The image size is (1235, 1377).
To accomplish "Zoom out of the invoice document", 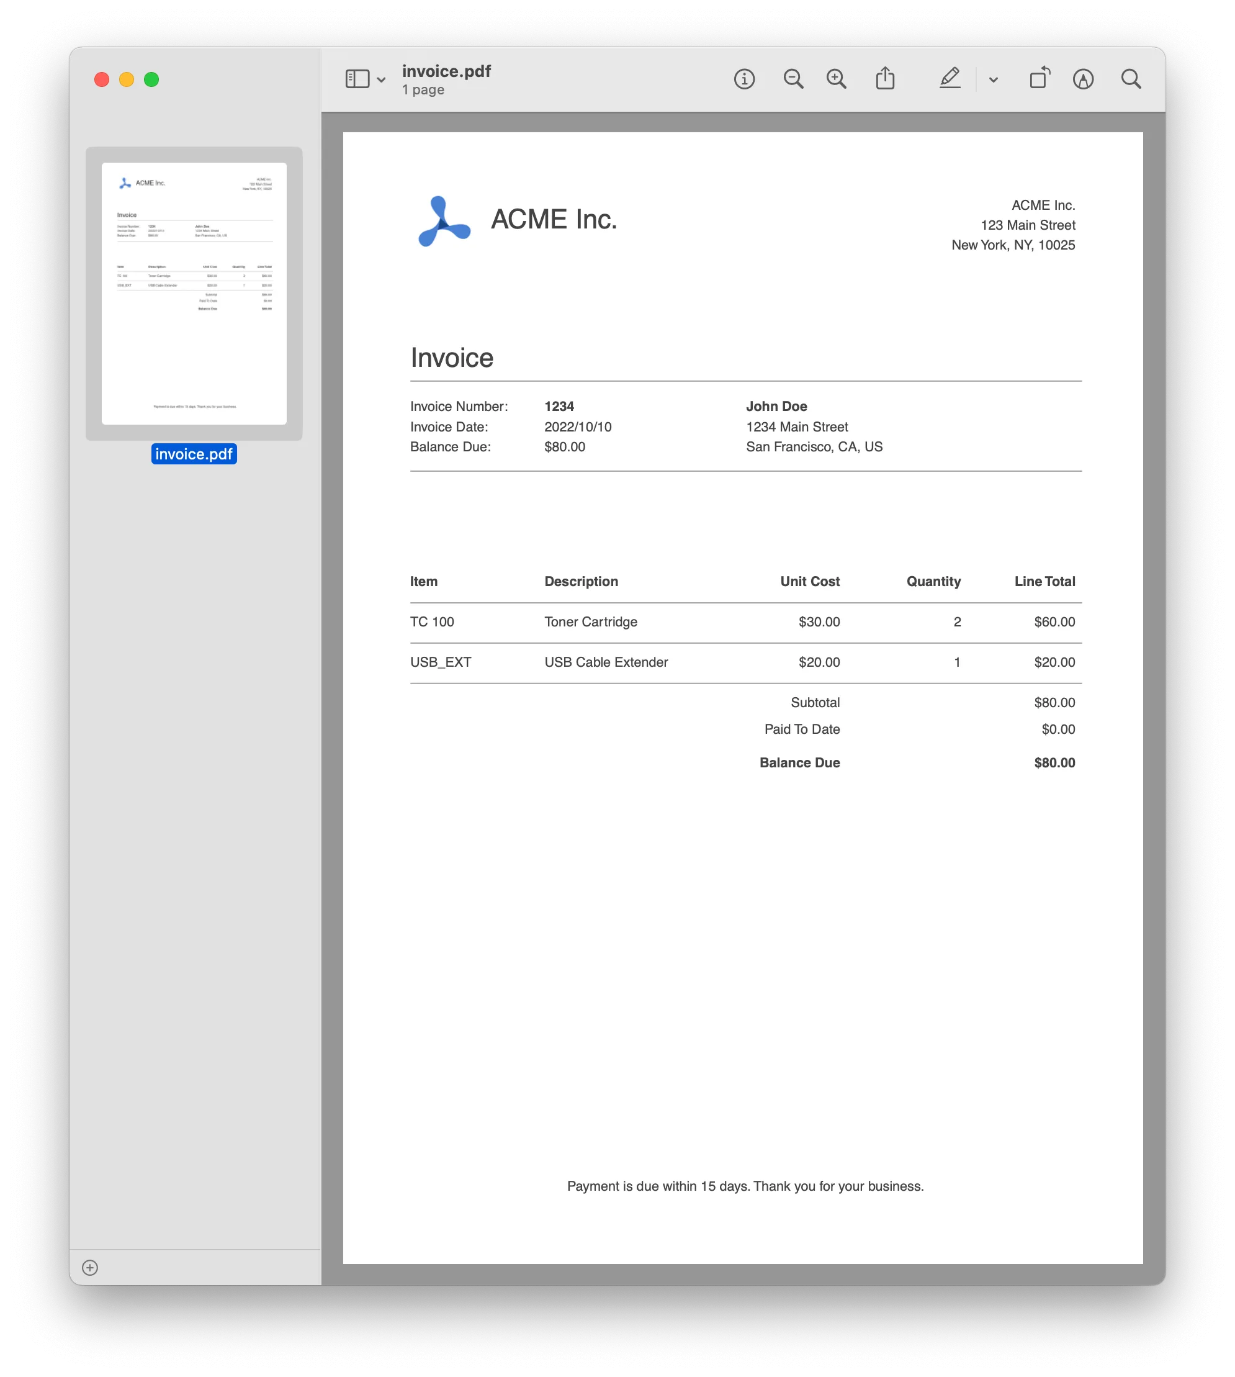I will click(793, 79).
